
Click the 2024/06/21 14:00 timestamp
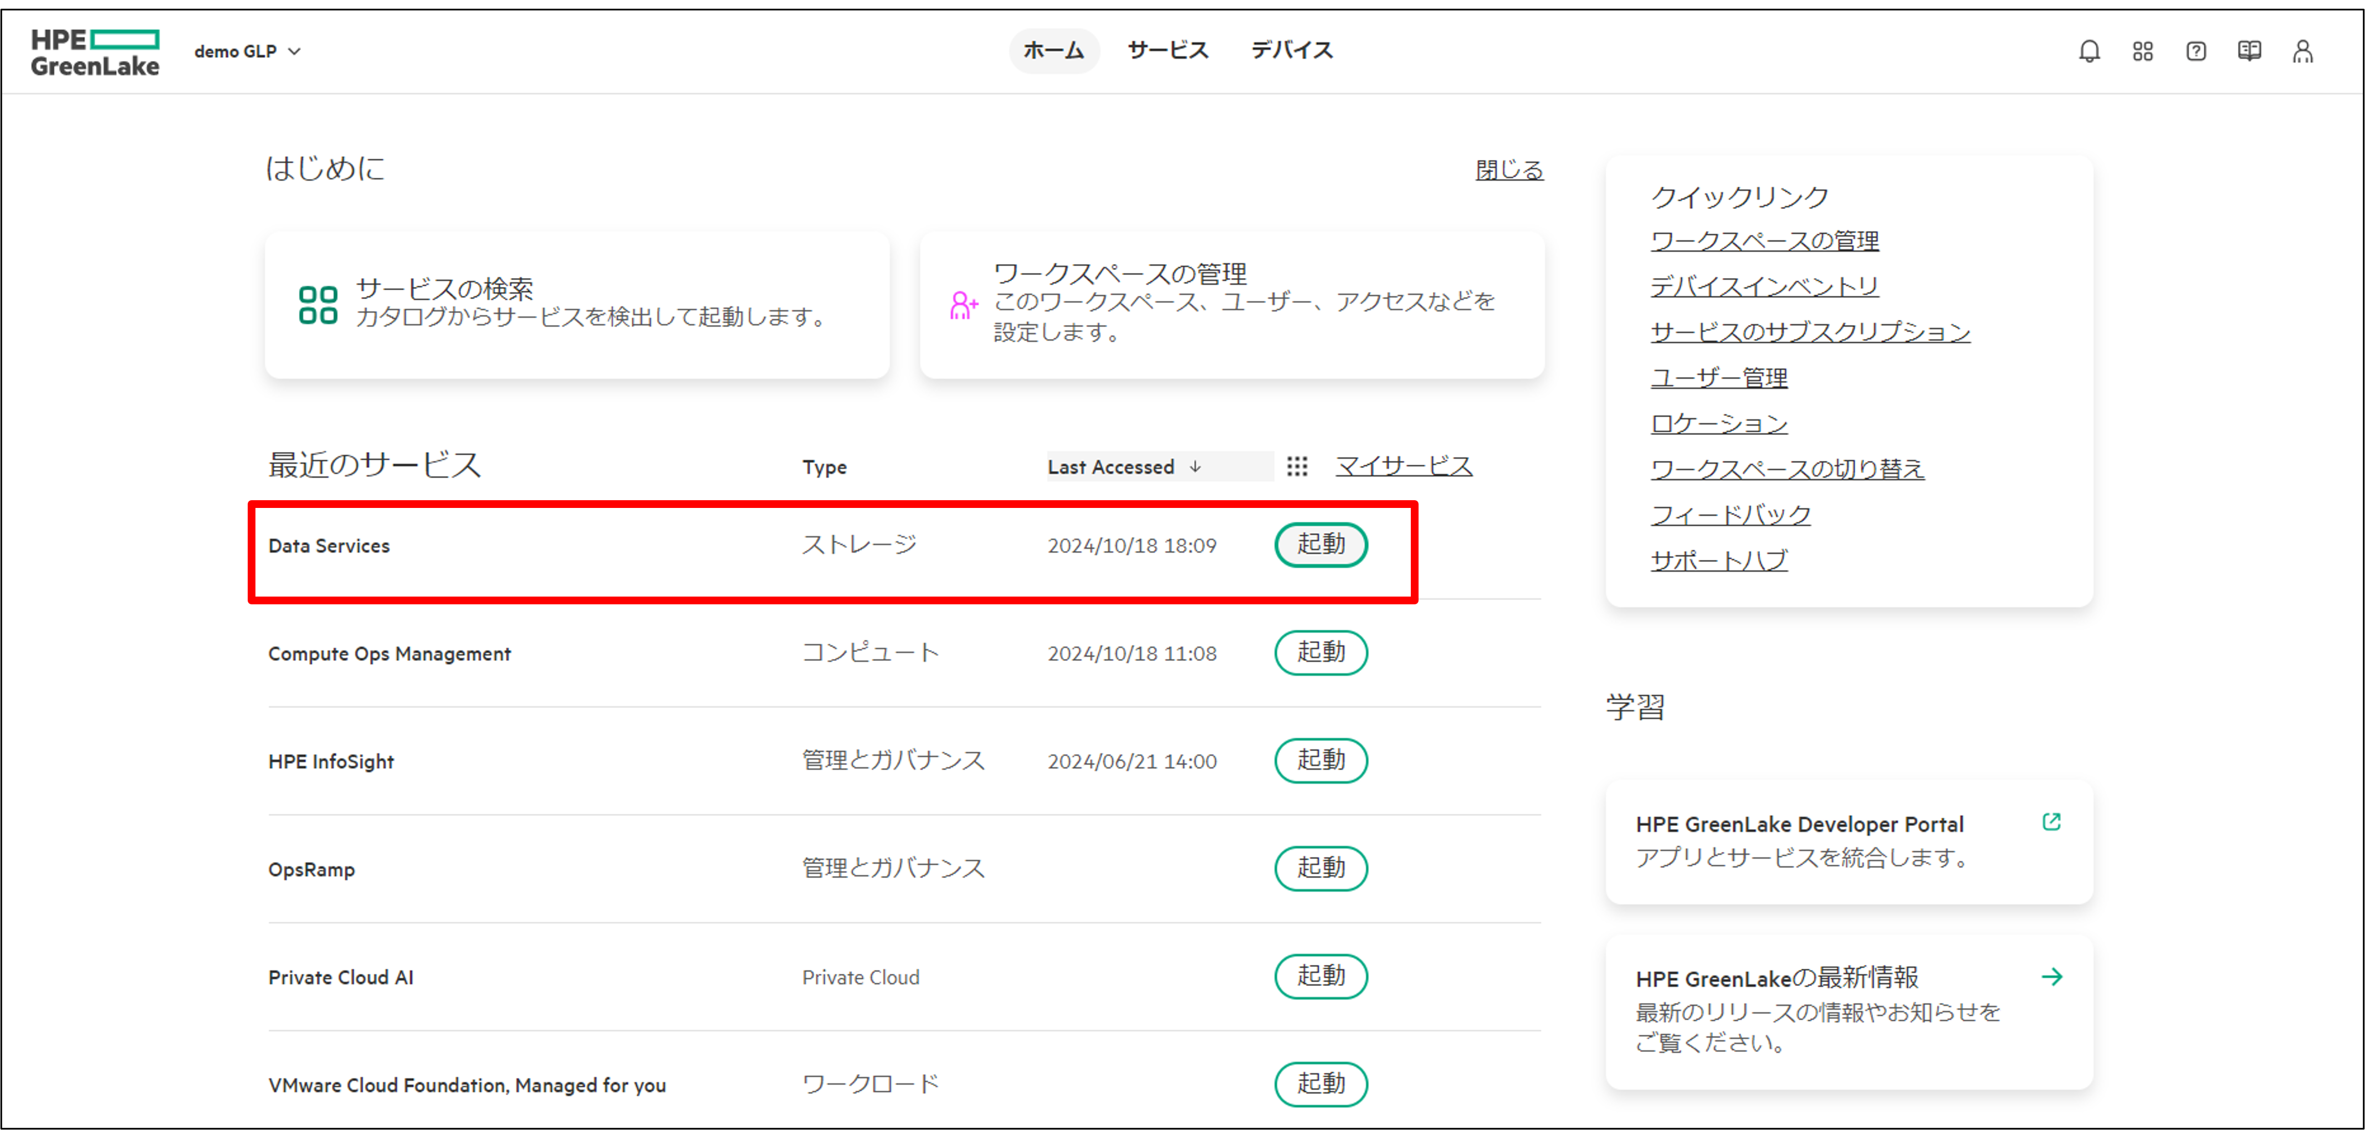pyautogui.click(x=1131, y=761)
